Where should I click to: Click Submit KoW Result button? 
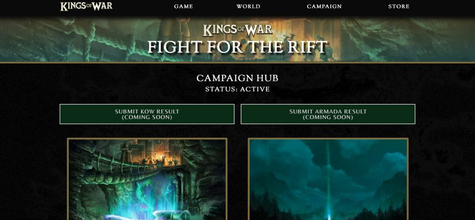(x=147, y=114)
